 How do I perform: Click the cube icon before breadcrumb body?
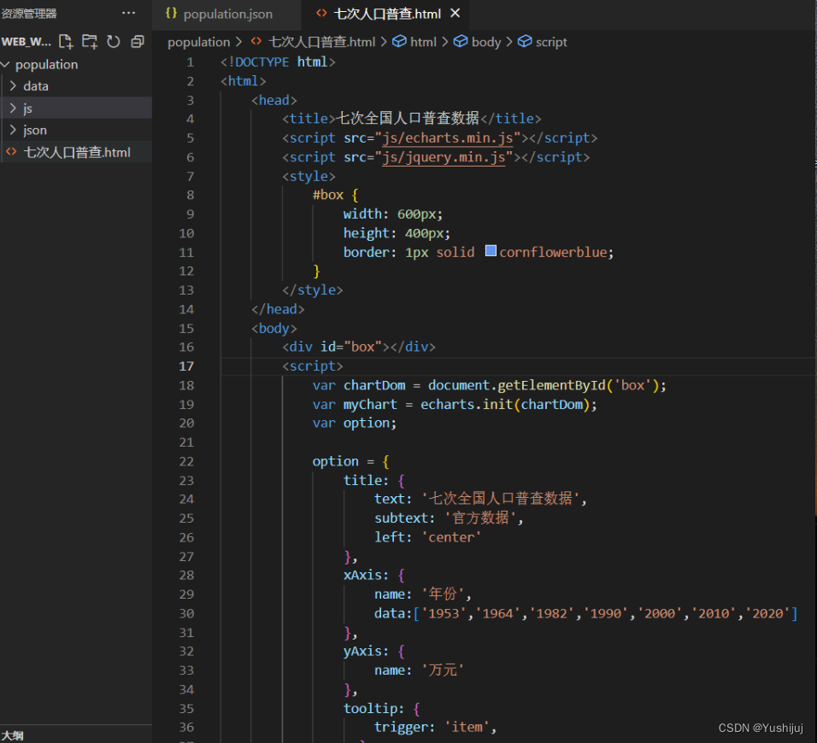(x=461, y=41)
